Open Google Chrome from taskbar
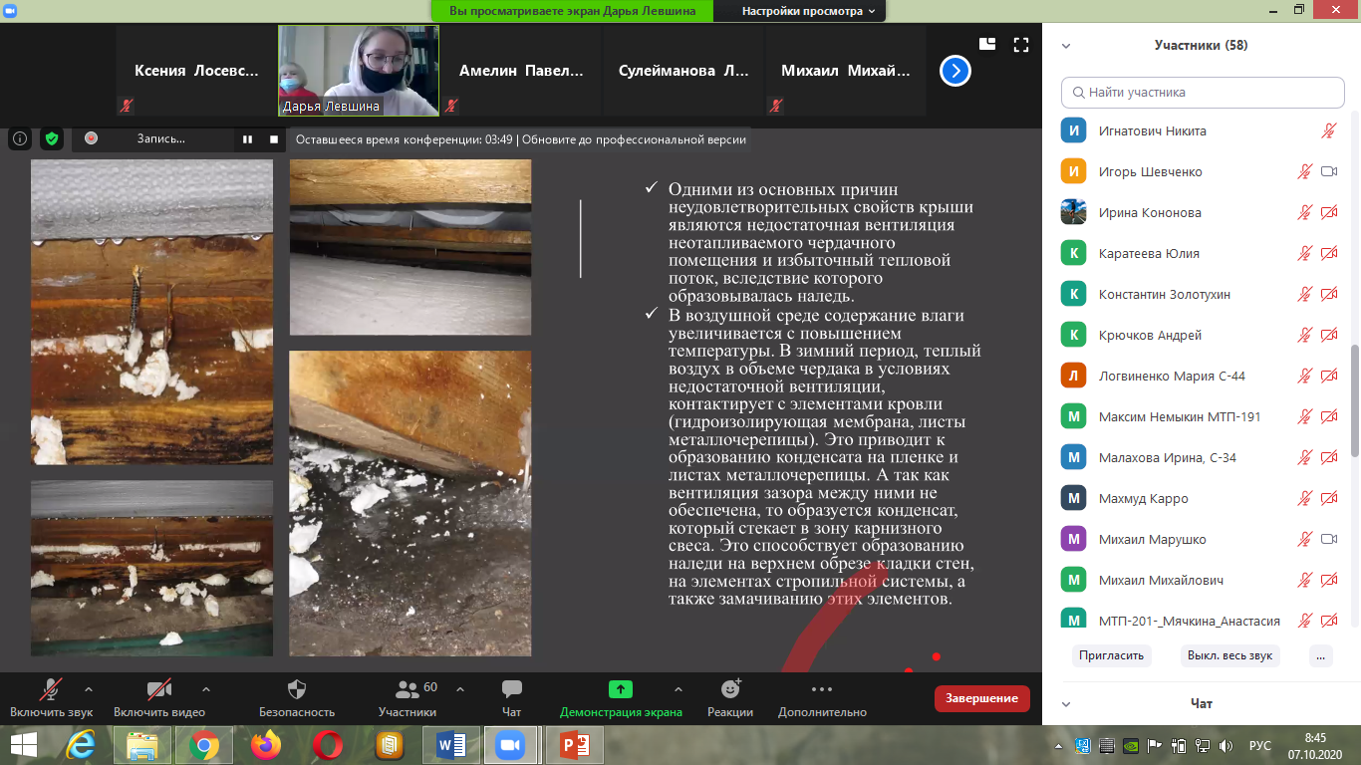The height and width of the screenshot is (765, 1361). click(204, 744)
